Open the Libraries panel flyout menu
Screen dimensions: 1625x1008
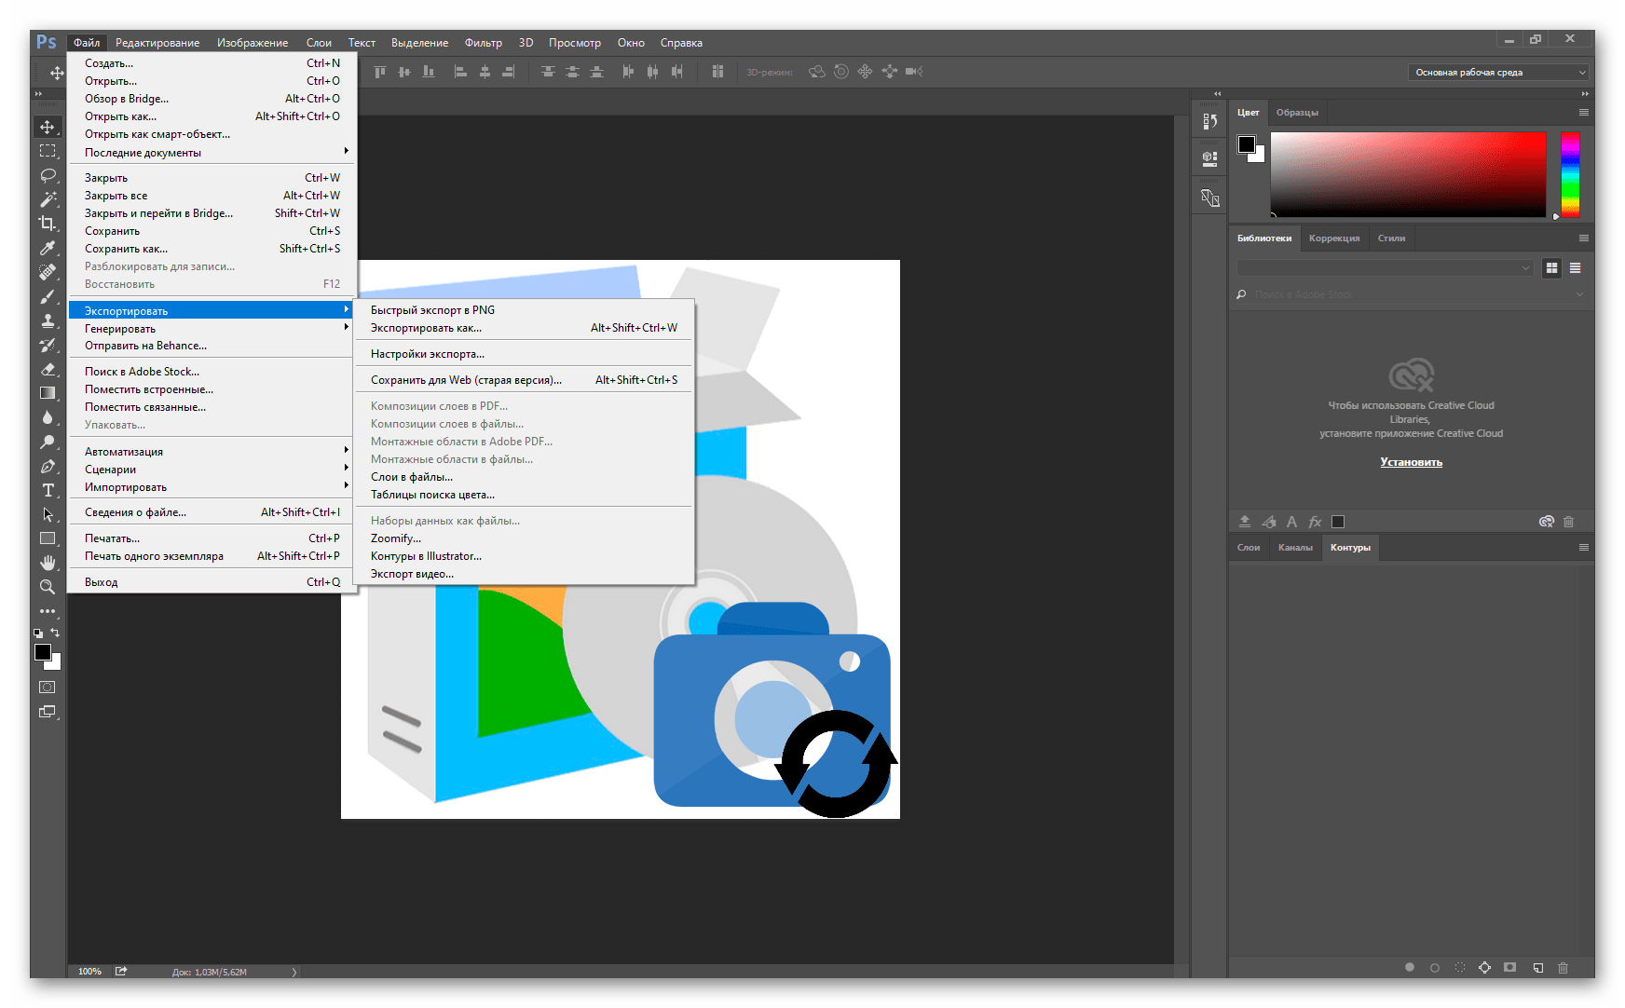[1583, 238]
